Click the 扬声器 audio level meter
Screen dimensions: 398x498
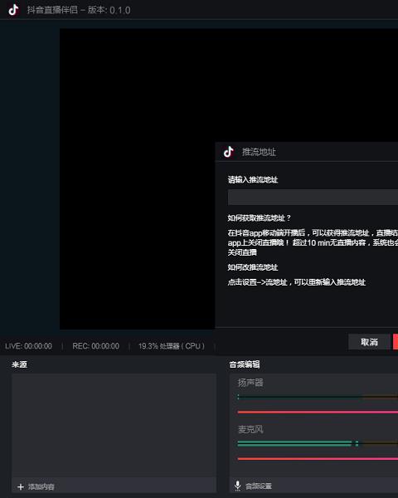[x=318, y=397]
